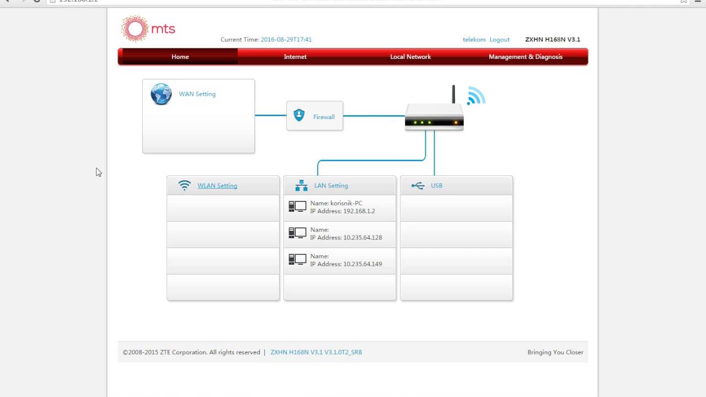Screen dimensions: 706x397
Task: Click the text Name: korisnik-PC
Action: click(x=336, y=203)
